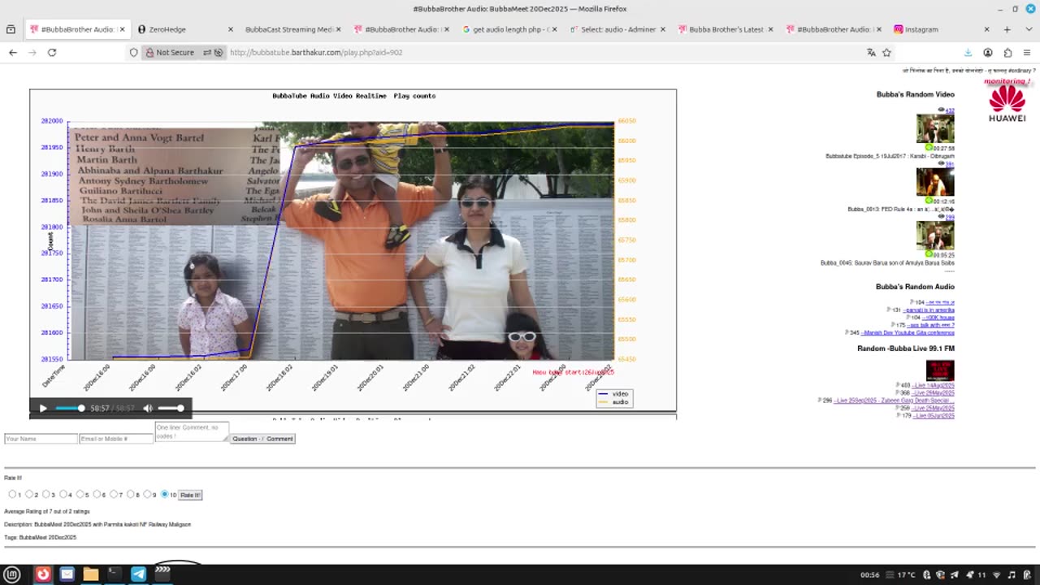
Task: Open Bubbatube Episode_5 video thumbnail
Action: pyautogui.click(x=935, y=128)
